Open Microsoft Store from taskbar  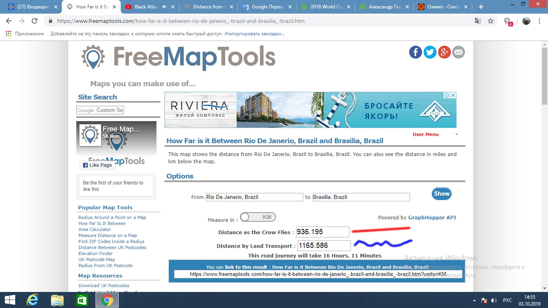pyautogui.click(x=82, y=300)
